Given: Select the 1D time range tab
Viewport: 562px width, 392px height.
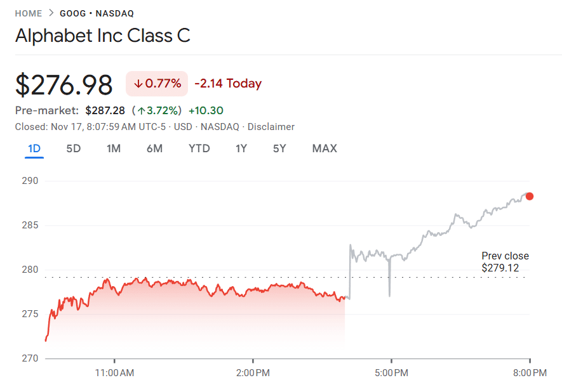Looking at the screenshot, I should [33, 148].
